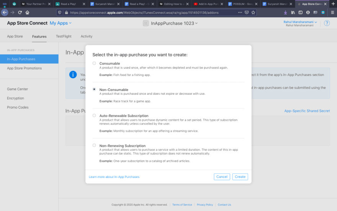Expand the My Apps dropdown
Screen dimensions: 337x211
tap(61, 23)
